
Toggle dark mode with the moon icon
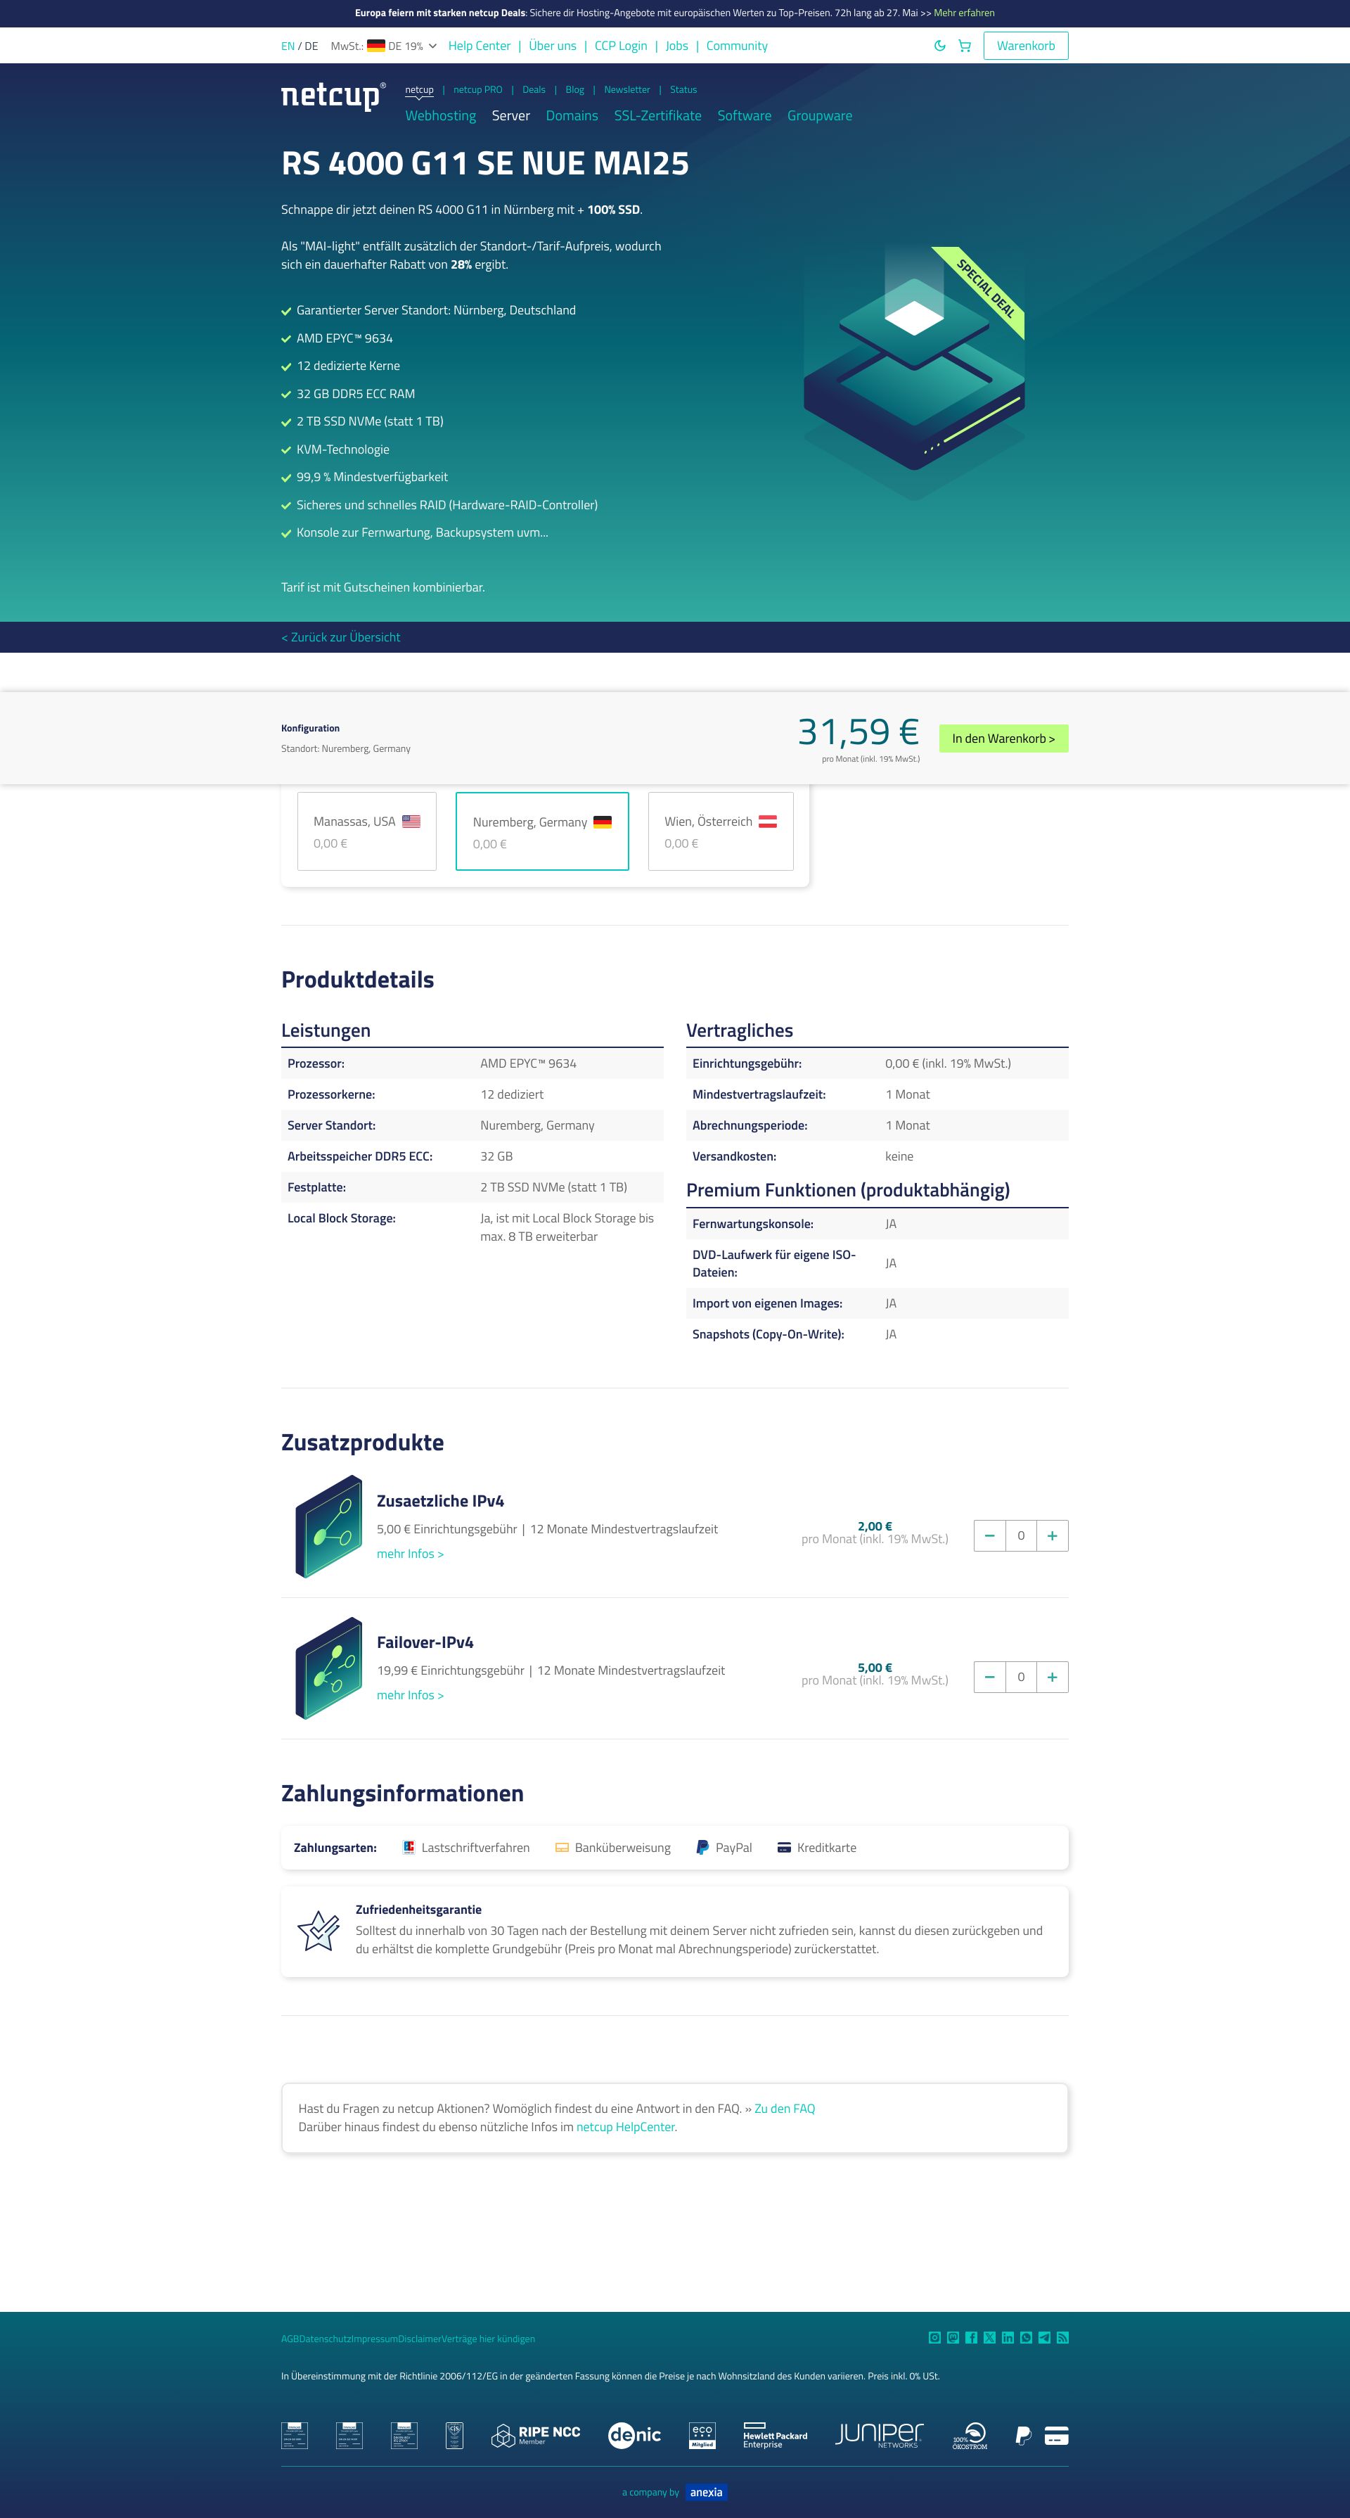click(x=939, y=46)
